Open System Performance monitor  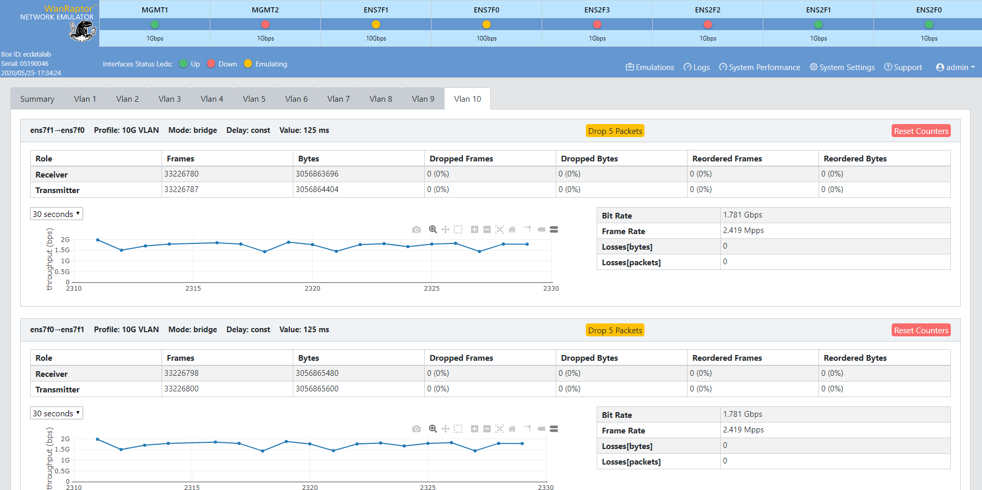pyautogui.click(x=759, y=67)
